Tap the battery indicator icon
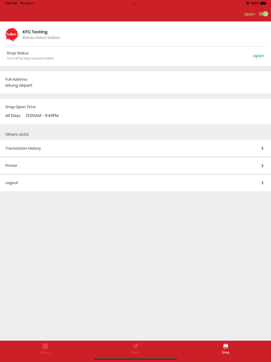The image size is (271, 362). [x=263, y=3]
